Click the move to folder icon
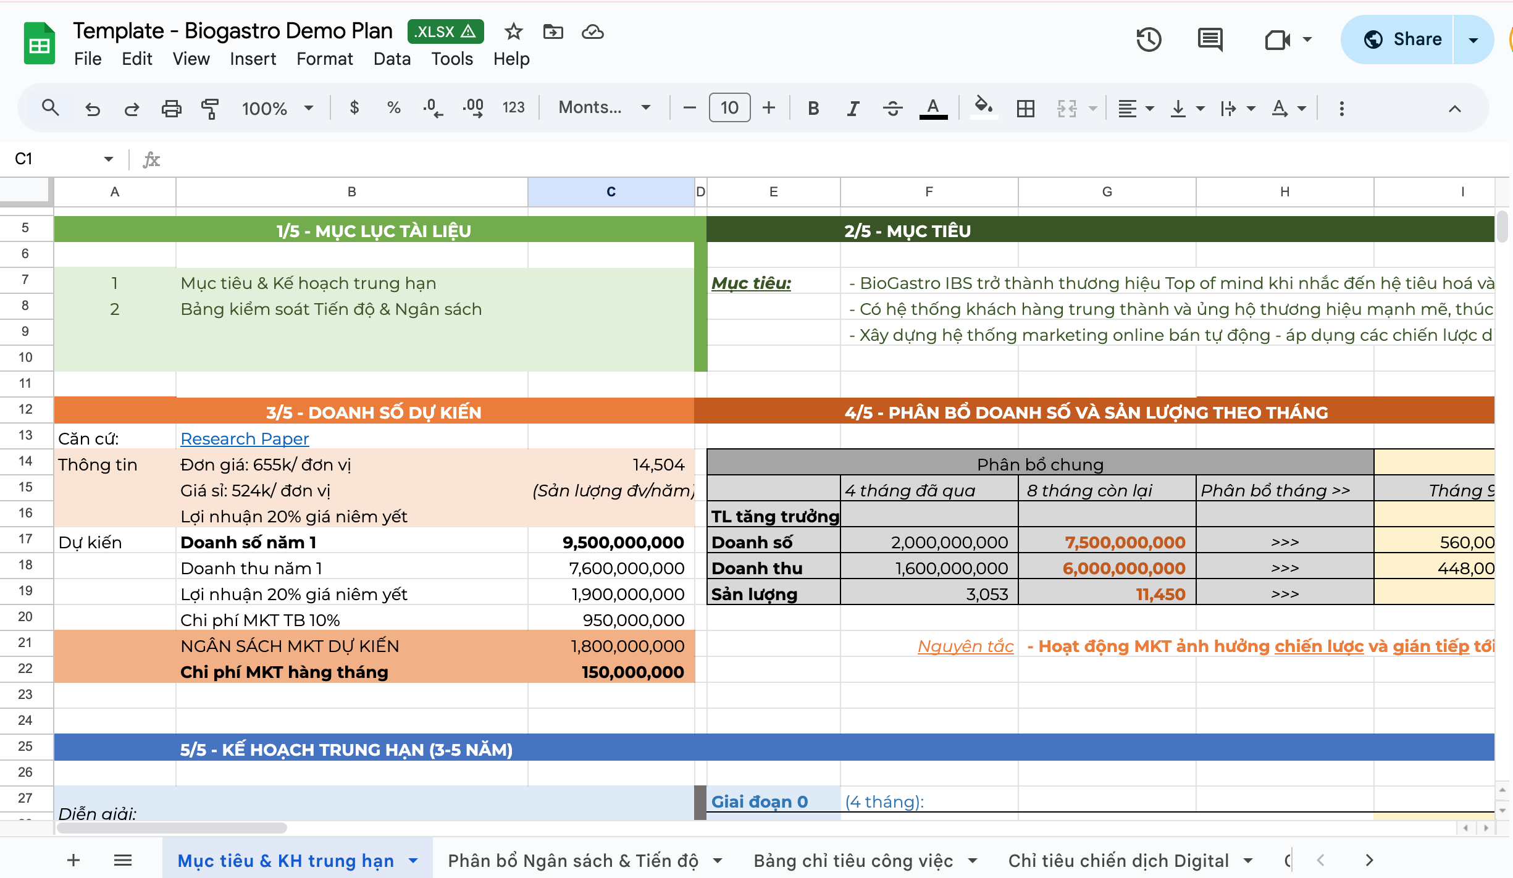 tap(553, 31)
